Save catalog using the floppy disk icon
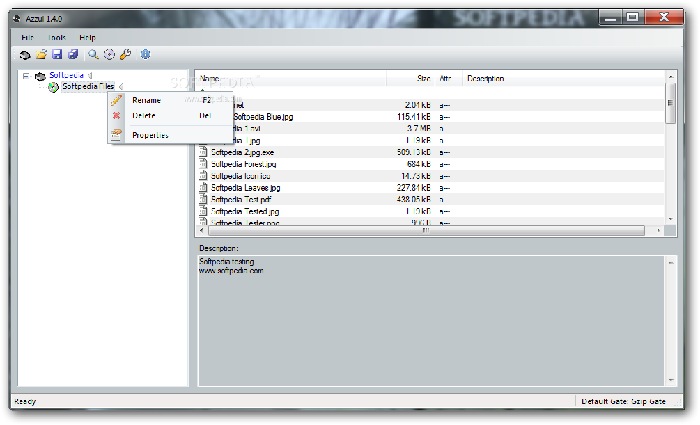700x425 pixels. click(x=57, y=54)
